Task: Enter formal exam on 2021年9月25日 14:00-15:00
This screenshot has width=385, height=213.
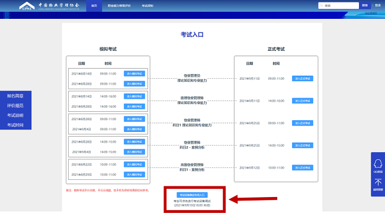Action: click(303, 146)
